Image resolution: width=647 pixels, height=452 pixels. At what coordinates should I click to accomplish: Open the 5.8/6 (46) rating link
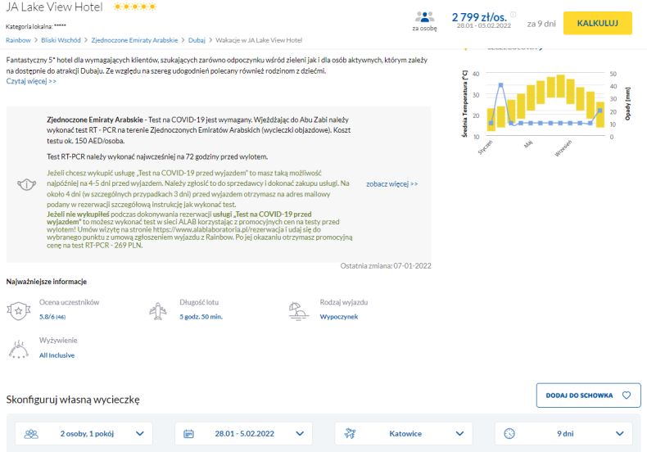pyautogui.click(x=52, y=317)
